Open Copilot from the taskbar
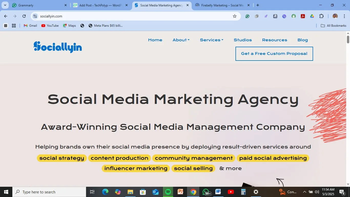The width and height of the screenshot is (350, 197). [x=118, y=192]
